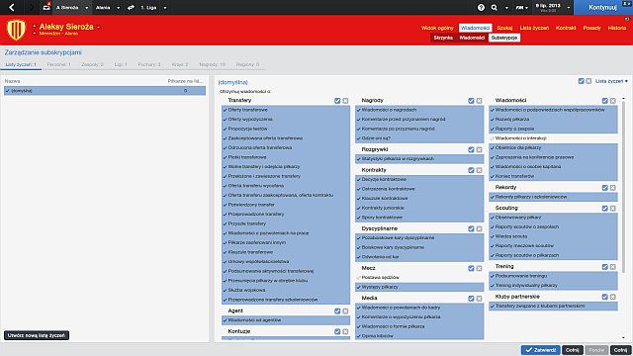Select the (domyślna) row in the list
633x356 pixels.
tap(105, 91)
